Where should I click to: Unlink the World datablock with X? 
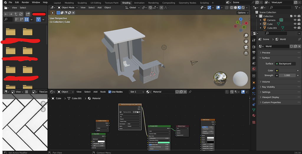299,46
